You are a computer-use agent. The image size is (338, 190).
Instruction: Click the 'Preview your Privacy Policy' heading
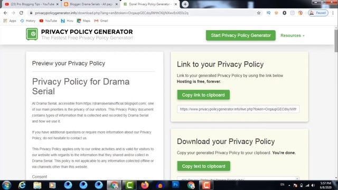69,63
